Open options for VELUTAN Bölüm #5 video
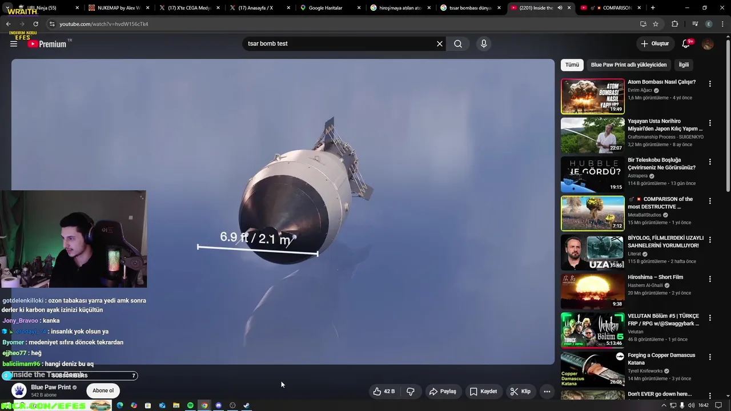 tap(710, 318)
